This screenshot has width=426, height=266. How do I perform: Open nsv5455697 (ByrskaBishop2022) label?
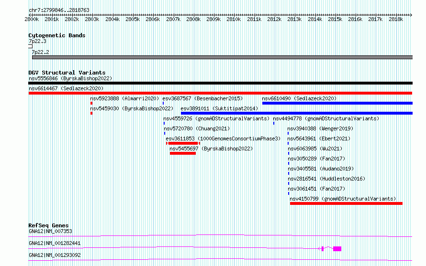(x=211, y=149)
